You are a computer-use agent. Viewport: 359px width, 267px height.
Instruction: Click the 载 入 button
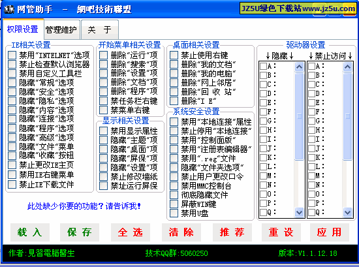pyautogui.click(x=30, y=232)
